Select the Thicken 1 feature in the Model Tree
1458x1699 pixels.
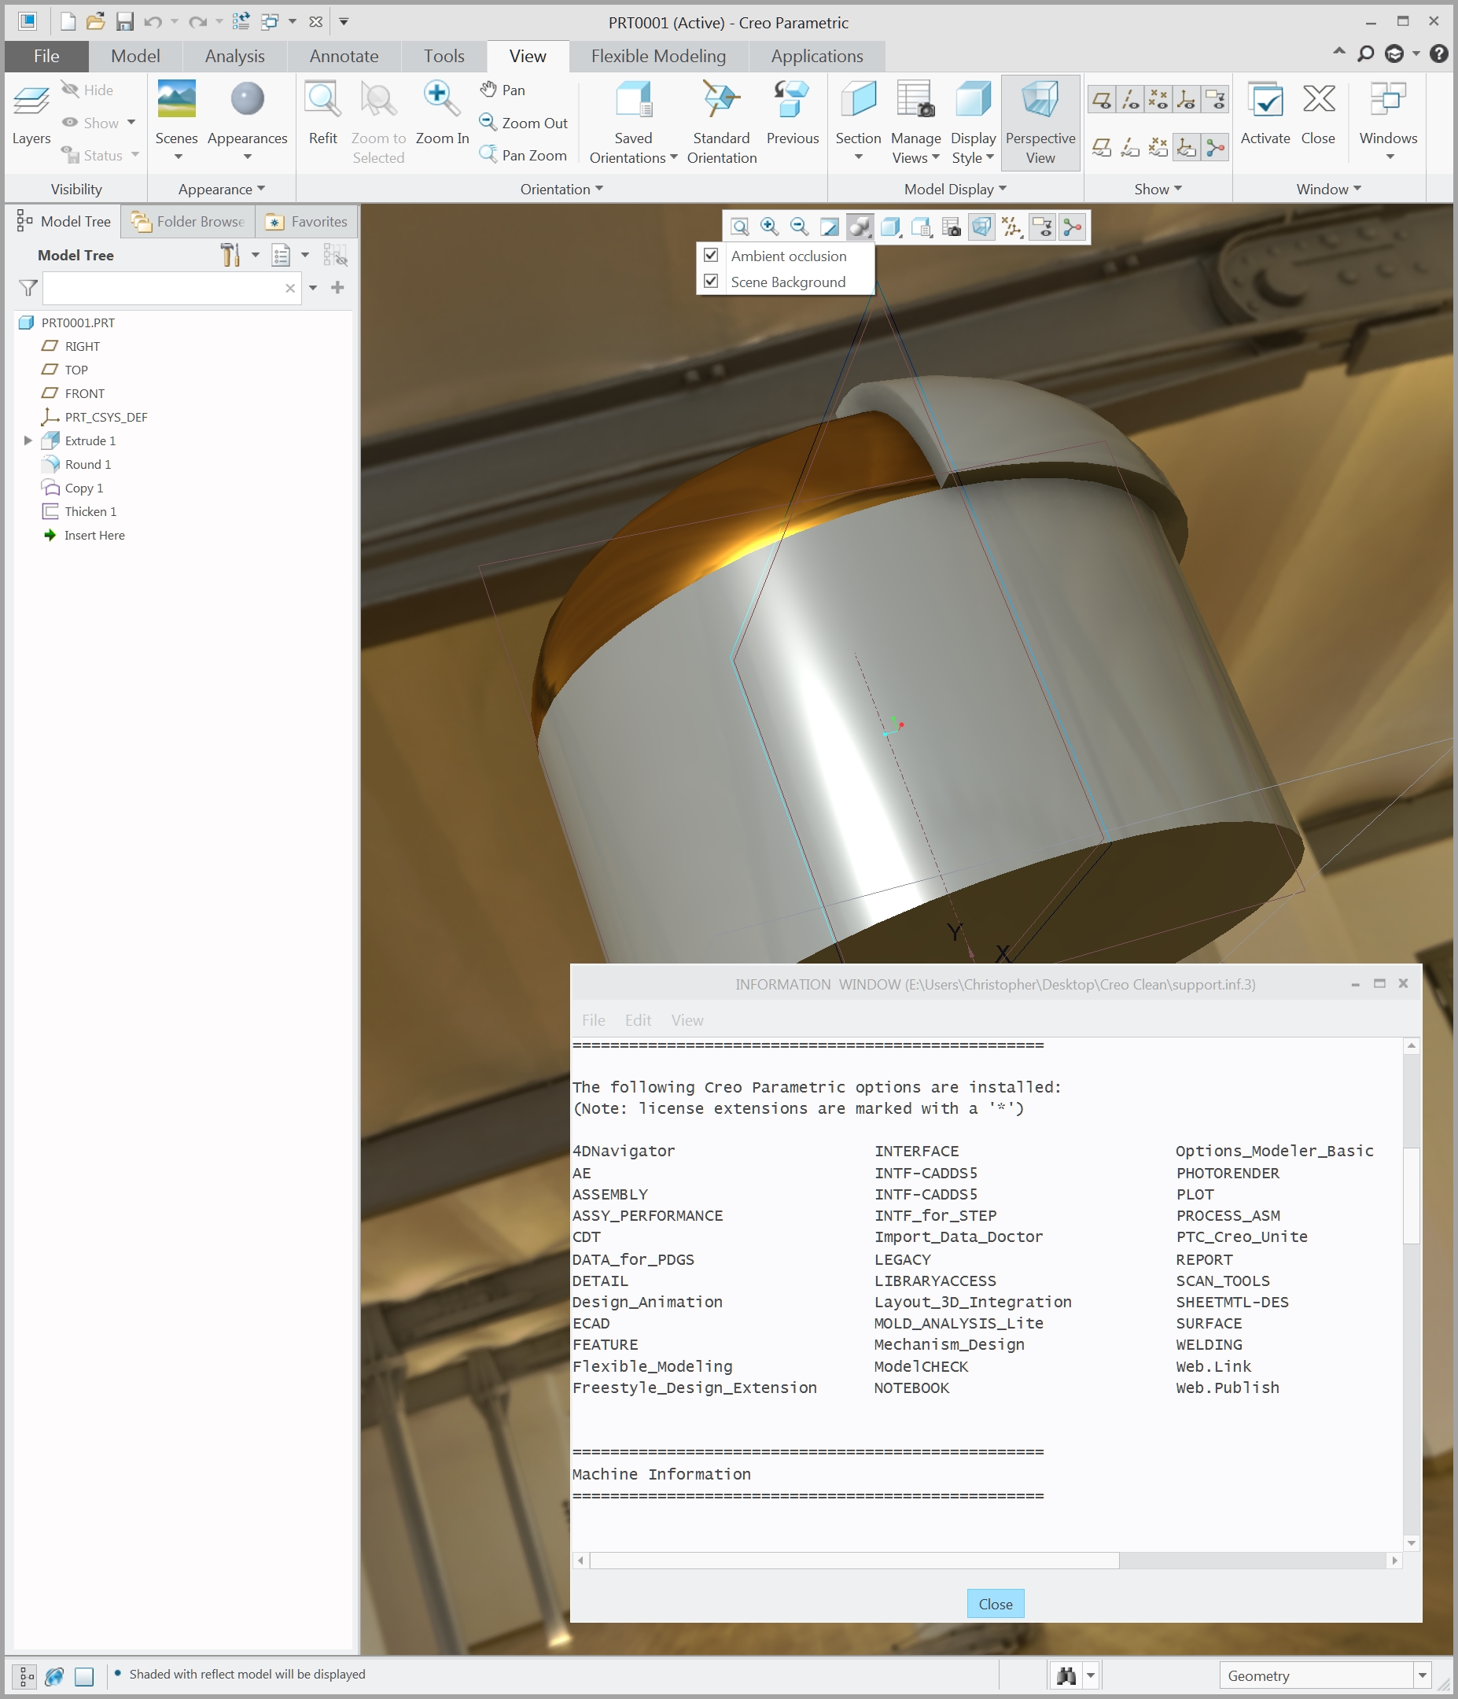coord(90,510)
